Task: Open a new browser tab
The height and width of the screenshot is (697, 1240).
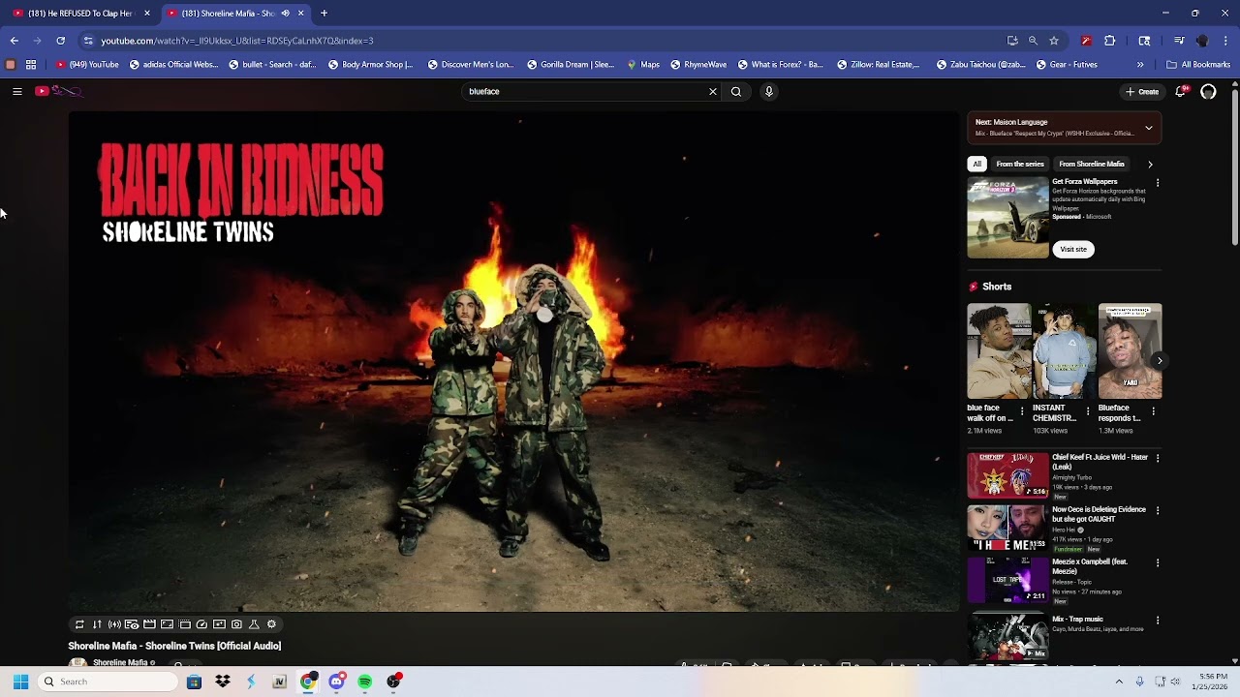Action: 324,14
